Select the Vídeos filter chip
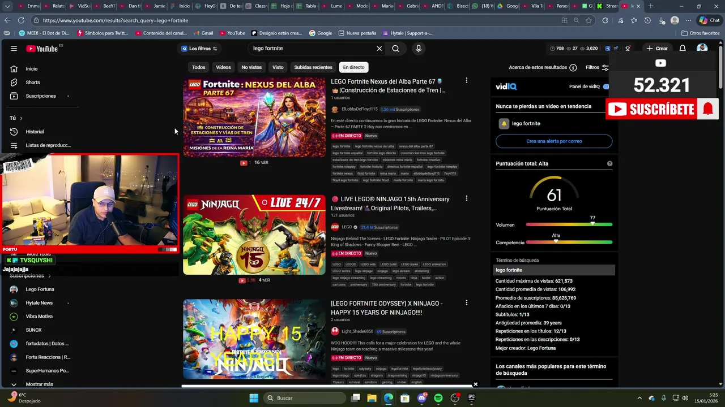 [x=223, y=67]
